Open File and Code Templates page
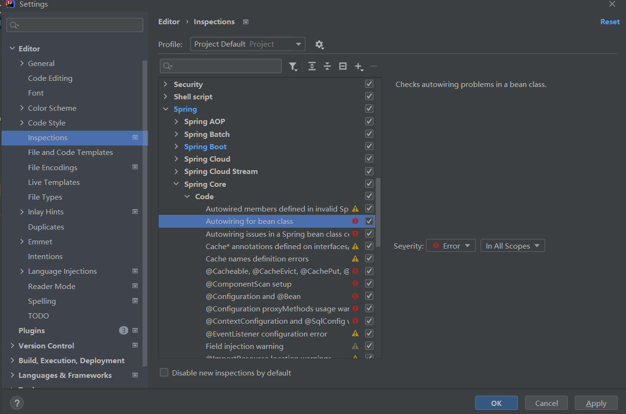The height and width of the screenshot is (414, 626). 70,152
